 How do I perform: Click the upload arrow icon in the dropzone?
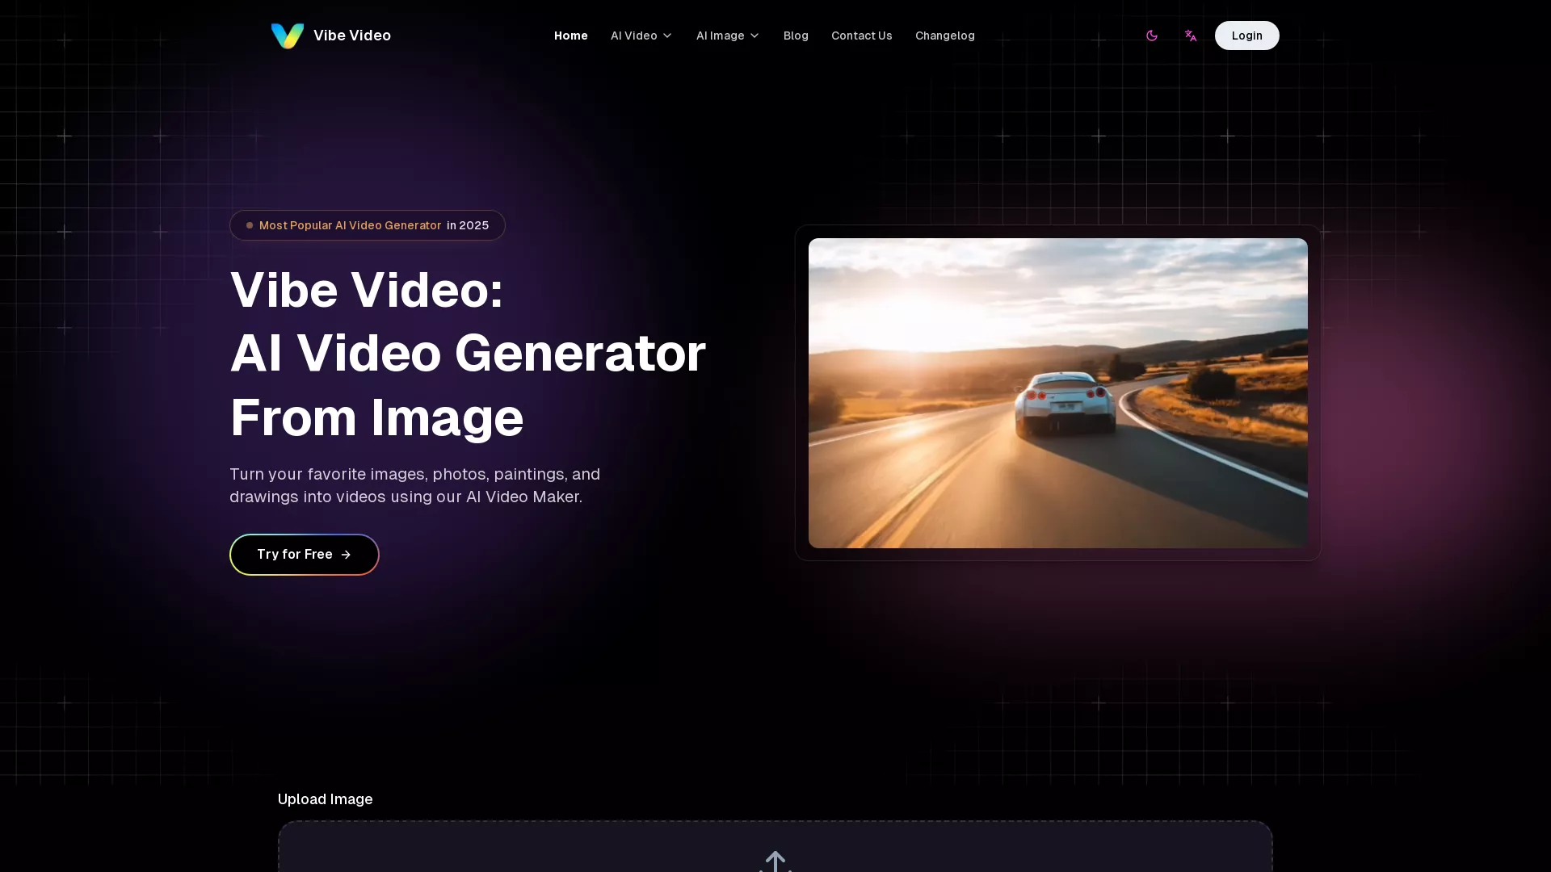click(x=775, y=862)
